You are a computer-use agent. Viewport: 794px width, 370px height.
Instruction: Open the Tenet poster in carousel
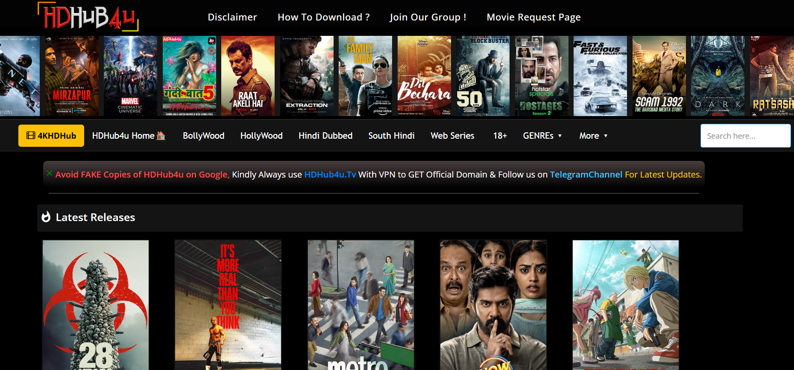tap(20, 76)
